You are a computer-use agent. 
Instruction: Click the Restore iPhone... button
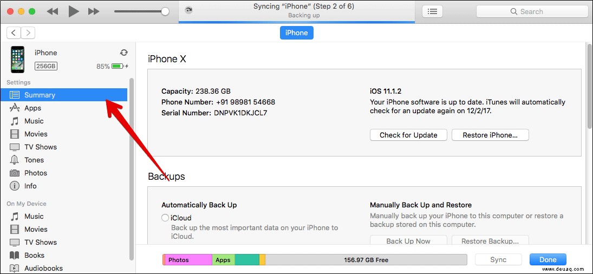click(x=490, y=135)
